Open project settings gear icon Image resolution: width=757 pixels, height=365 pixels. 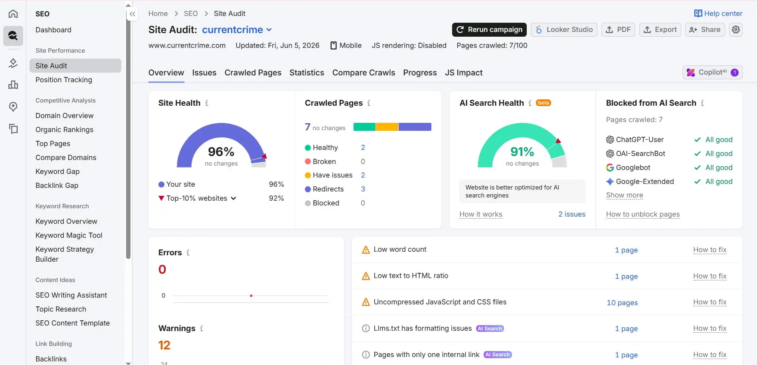736,30
